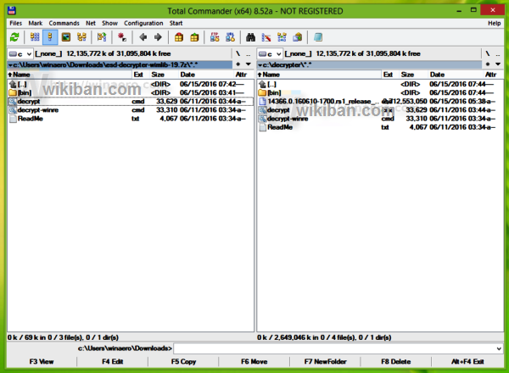Open the Start menu item
This screenshot has height=373, width=509.
[x=176, y=23]
